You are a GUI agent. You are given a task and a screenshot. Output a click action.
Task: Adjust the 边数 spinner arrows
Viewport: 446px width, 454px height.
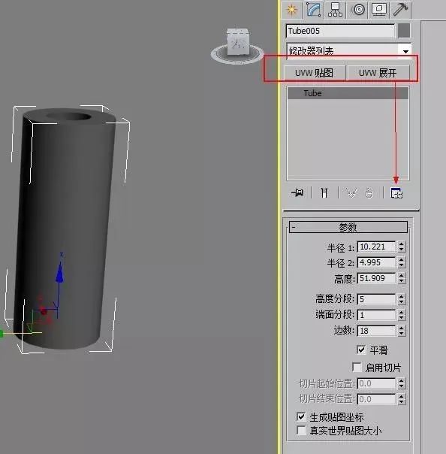tap(401, 331)
